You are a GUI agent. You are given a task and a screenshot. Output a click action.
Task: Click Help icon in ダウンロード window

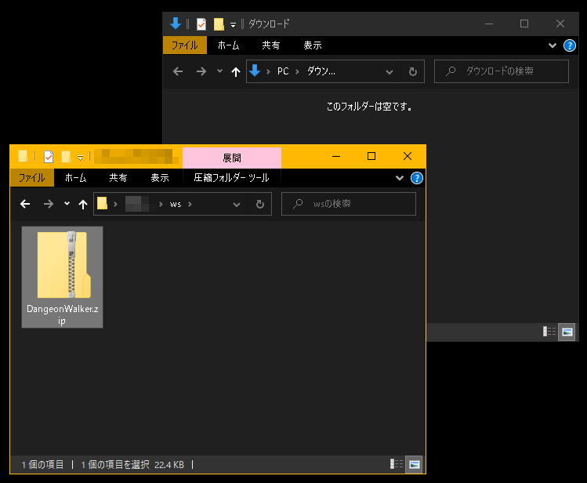[570, 45]
